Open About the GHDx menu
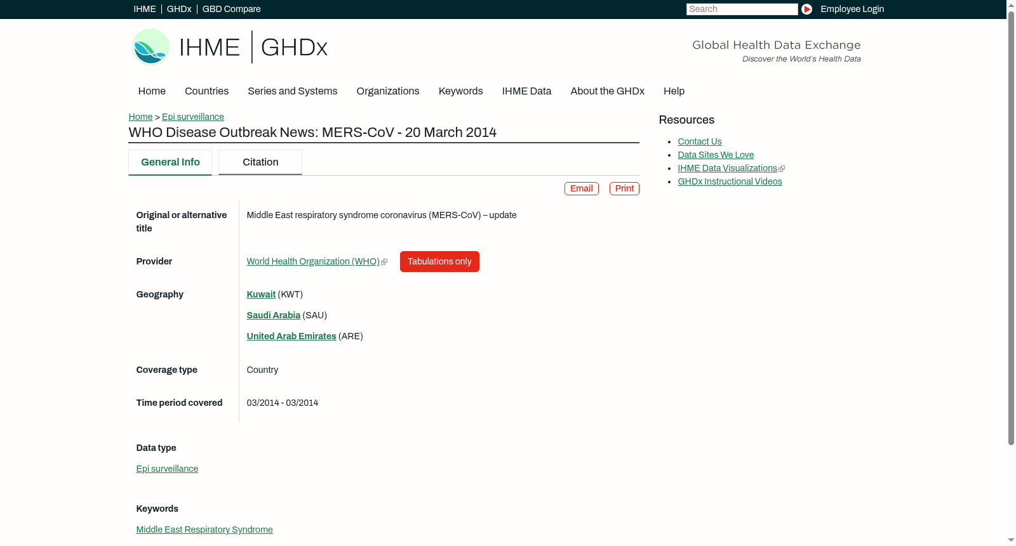 607,91
